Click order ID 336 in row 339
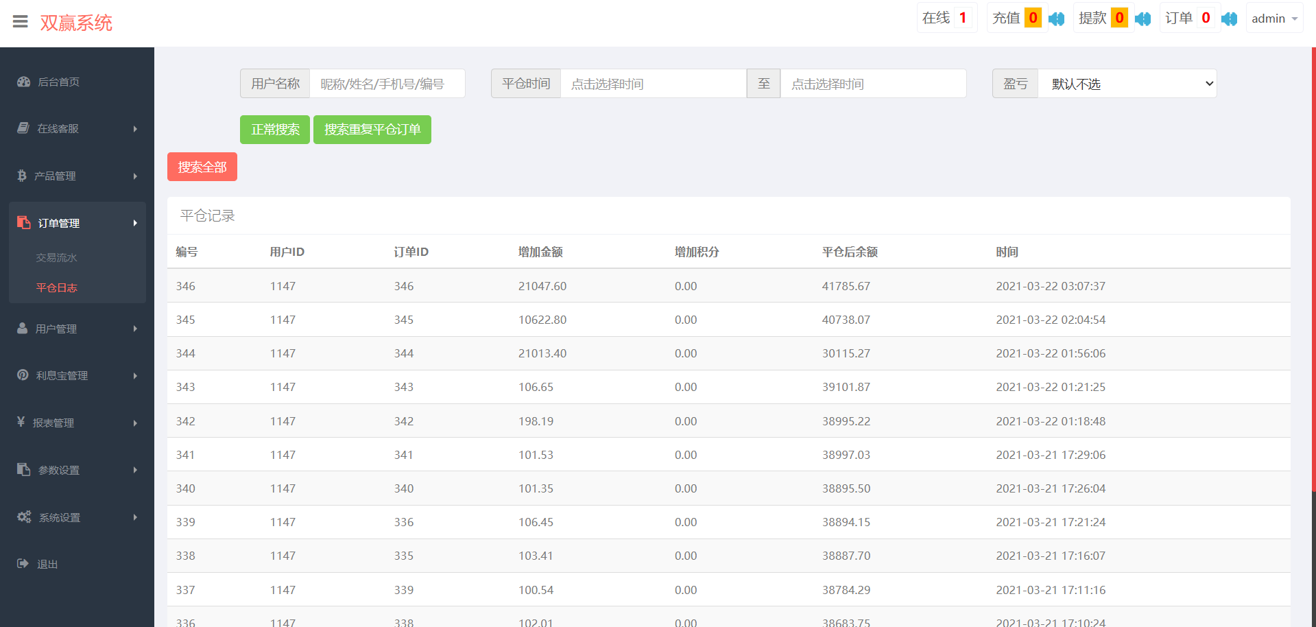Screen dimensions: 1316x627 404,522
